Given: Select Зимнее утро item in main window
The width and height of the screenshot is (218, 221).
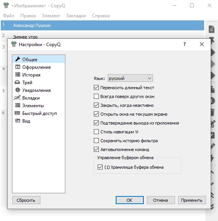Looking at the screenshot, I should tap(102, 35).
